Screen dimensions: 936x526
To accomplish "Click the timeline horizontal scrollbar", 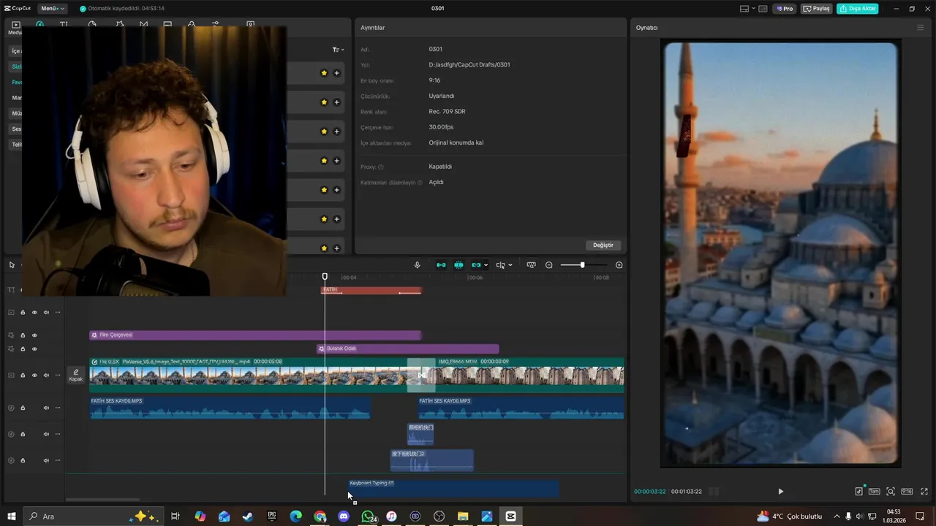I will pos(102,500).
